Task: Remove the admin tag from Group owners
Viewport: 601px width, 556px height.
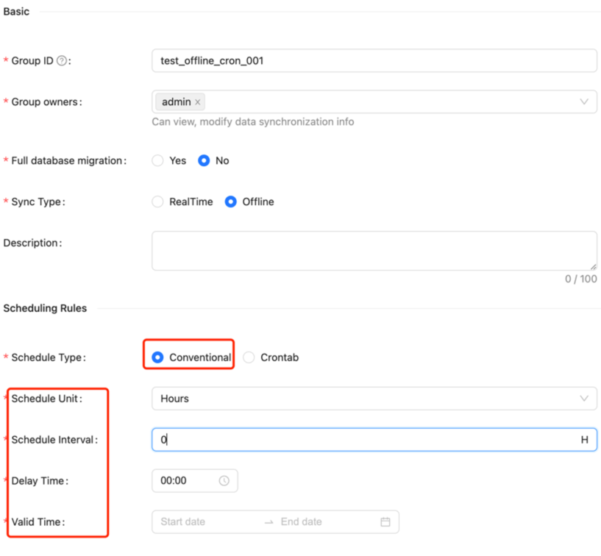Action: click(x=197, y=102)
